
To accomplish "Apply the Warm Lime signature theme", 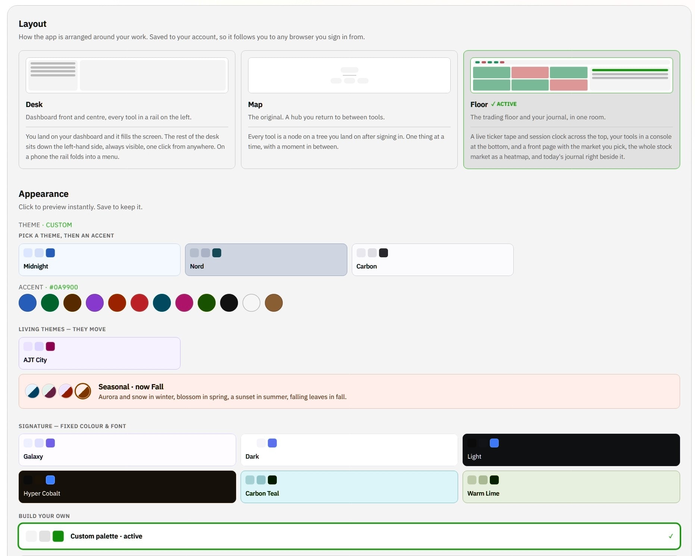I will click(x=571, y=487).
